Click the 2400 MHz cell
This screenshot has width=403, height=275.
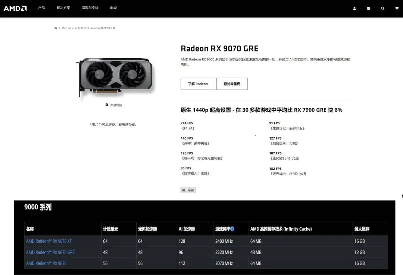click(224, 241)
